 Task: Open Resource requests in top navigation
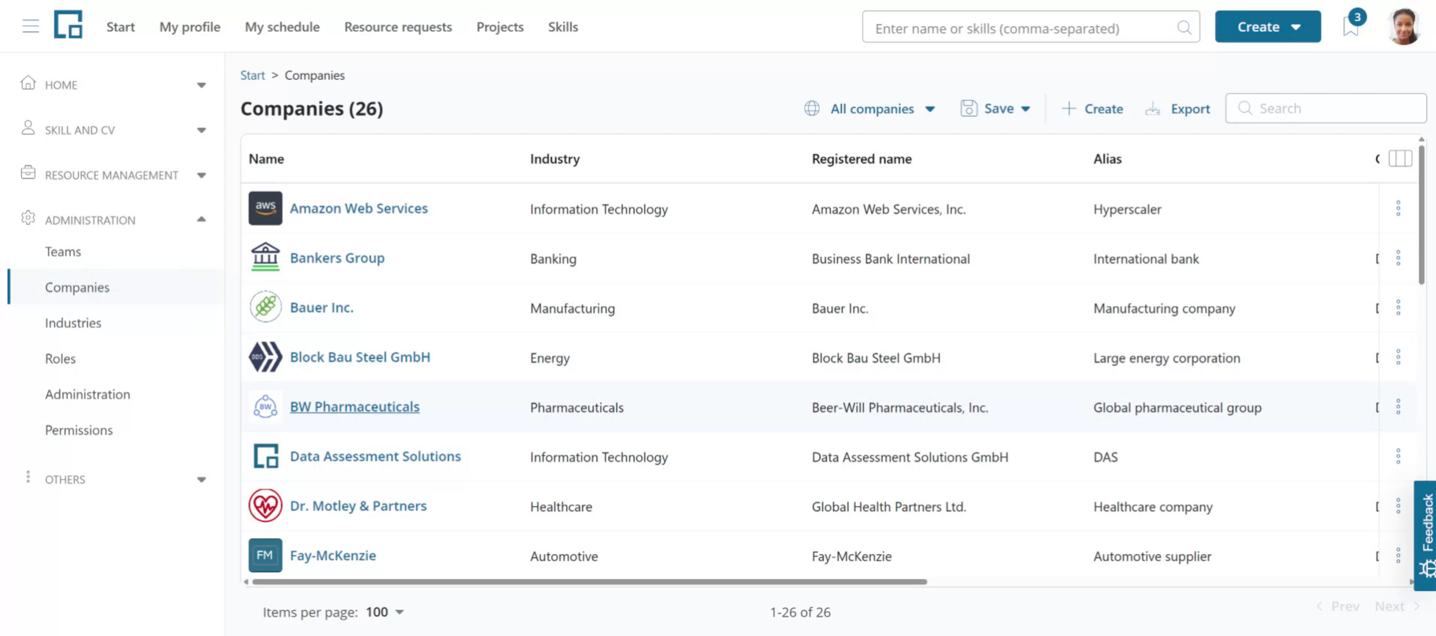[x=398, y=27]
